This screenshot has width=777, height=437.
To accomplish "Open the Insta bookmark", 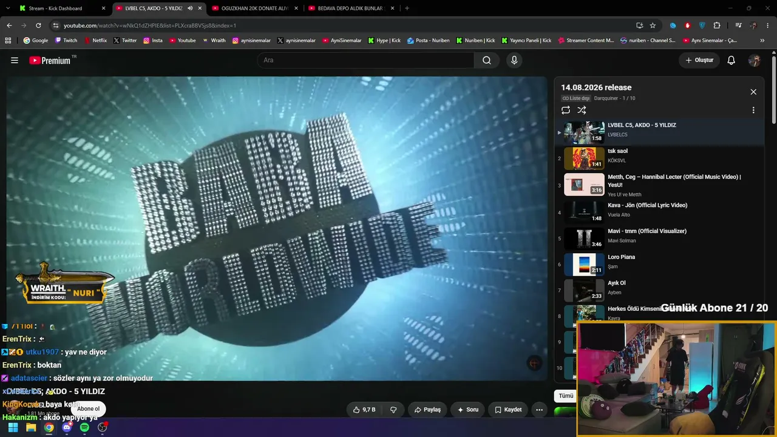I will pyautogui.click(x=153, y=41).
